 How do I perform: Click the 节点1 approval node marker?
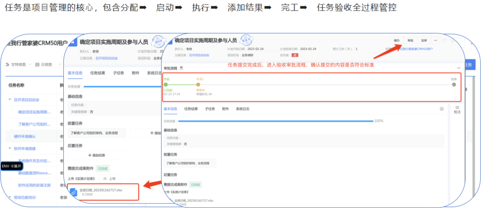point(198,84)
